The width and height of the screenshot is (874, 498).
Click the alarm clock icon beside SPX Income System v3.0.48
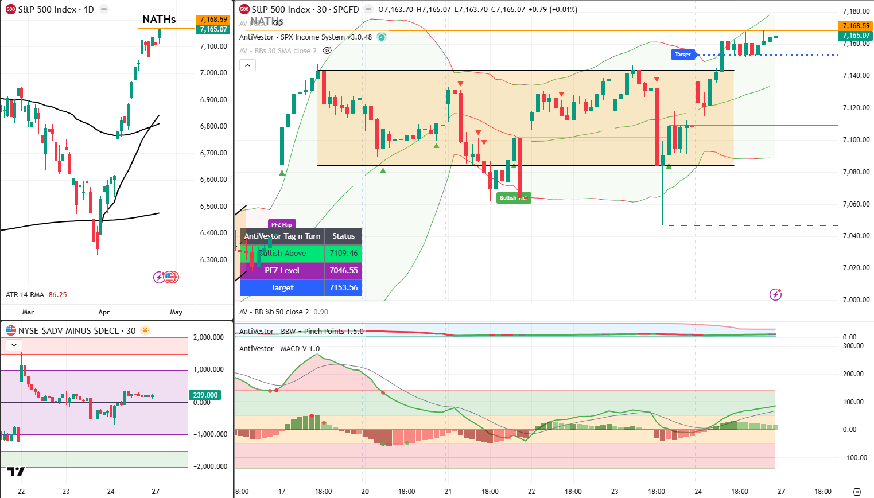tap(382, 36)
